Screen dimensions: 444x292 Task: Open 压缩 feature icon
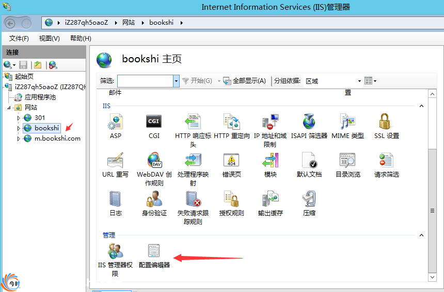click(309, 199)
